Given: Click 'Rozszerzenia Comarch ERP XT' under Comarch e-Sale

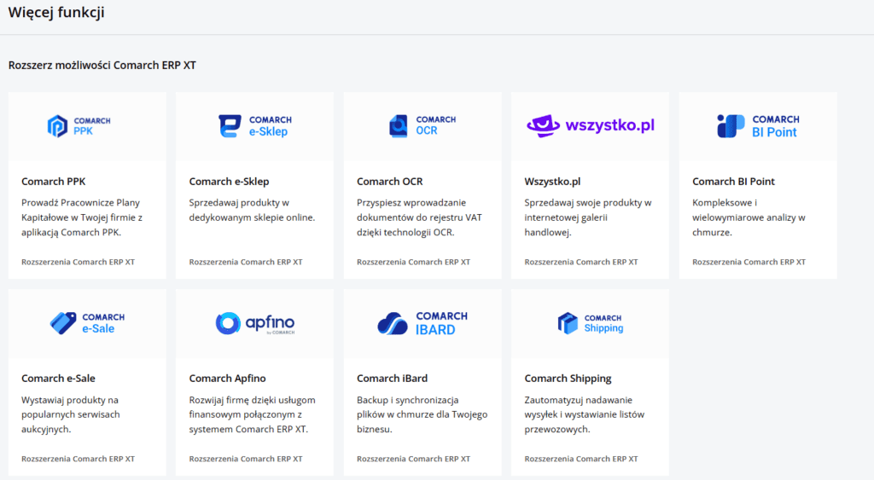Looking at the screenshot, I should tap(78, 459).
